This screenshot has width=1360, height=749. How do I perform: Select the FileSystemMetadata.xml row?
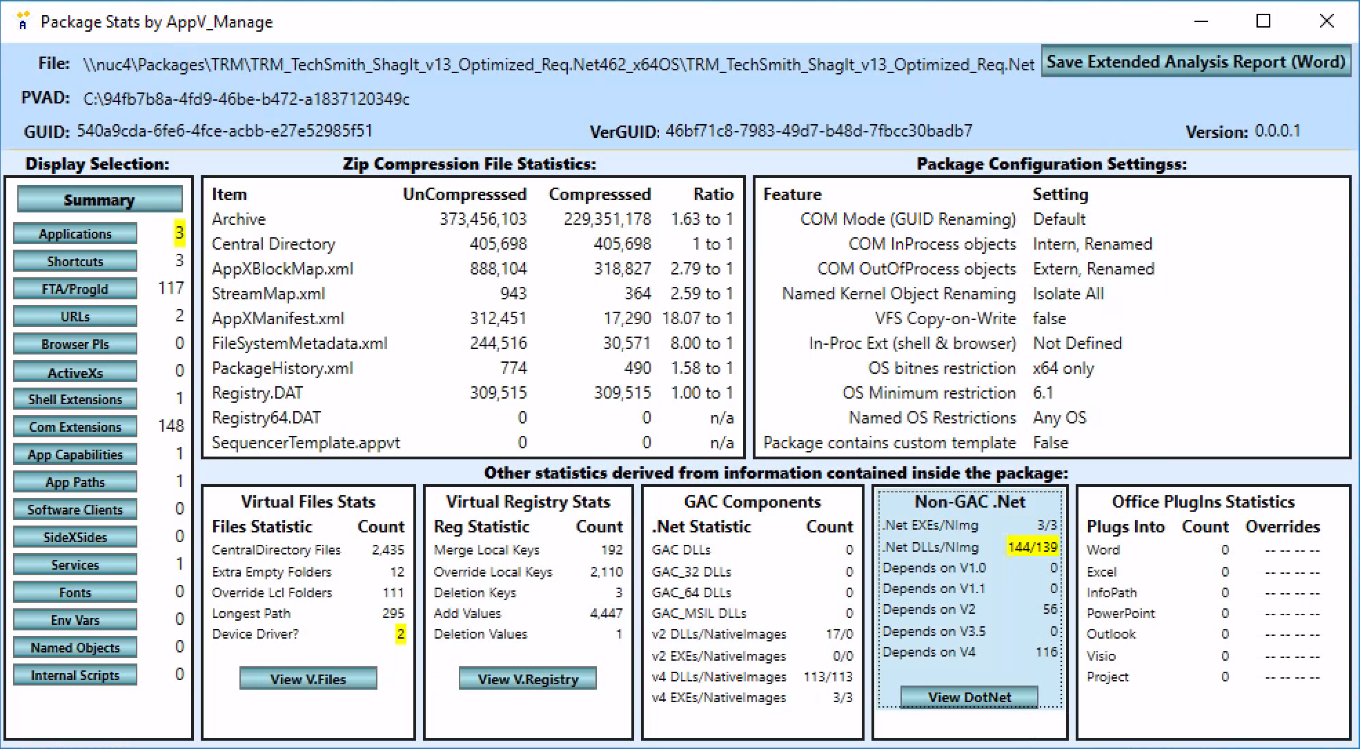tap(473, 343)
